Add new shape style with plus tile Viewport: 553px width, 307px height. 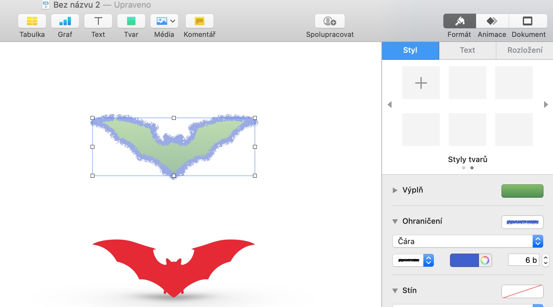421,83
